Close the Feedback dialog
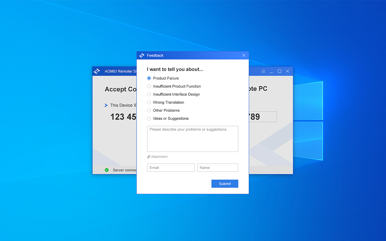The width and height of the screenshot is (386, 241). coord(244,55)
